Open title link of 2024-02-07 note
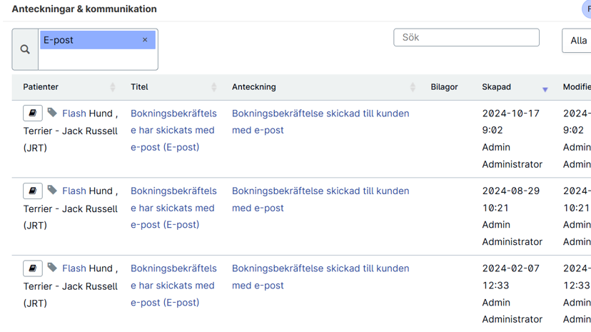The width and height of the screenshot is (591, 332). pos(173,286)
